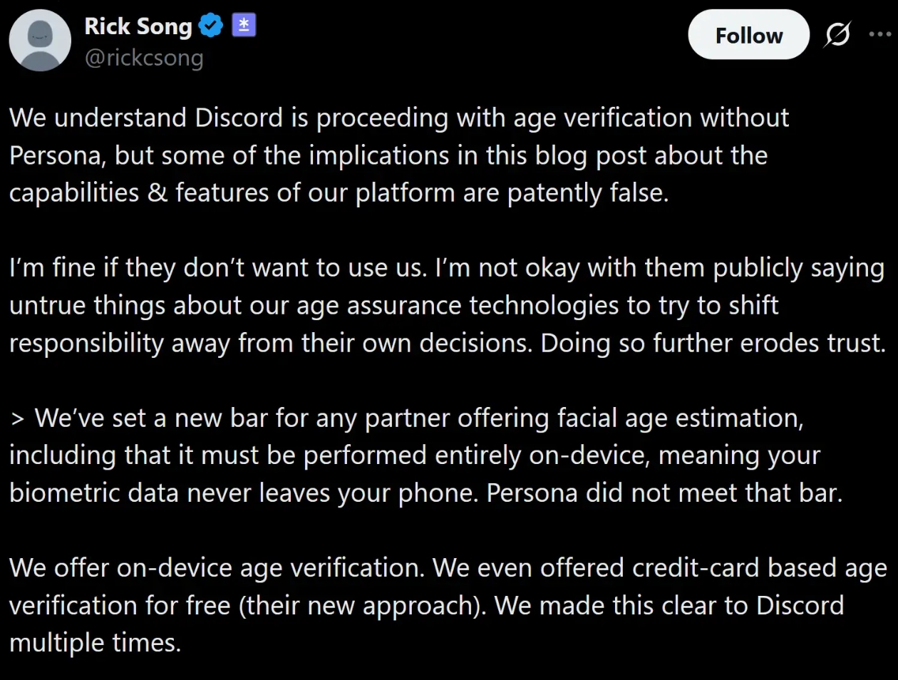Click the line starting "including that it must"
The height and width of the screenshot is (680, 898).
(x=414, y=455)
